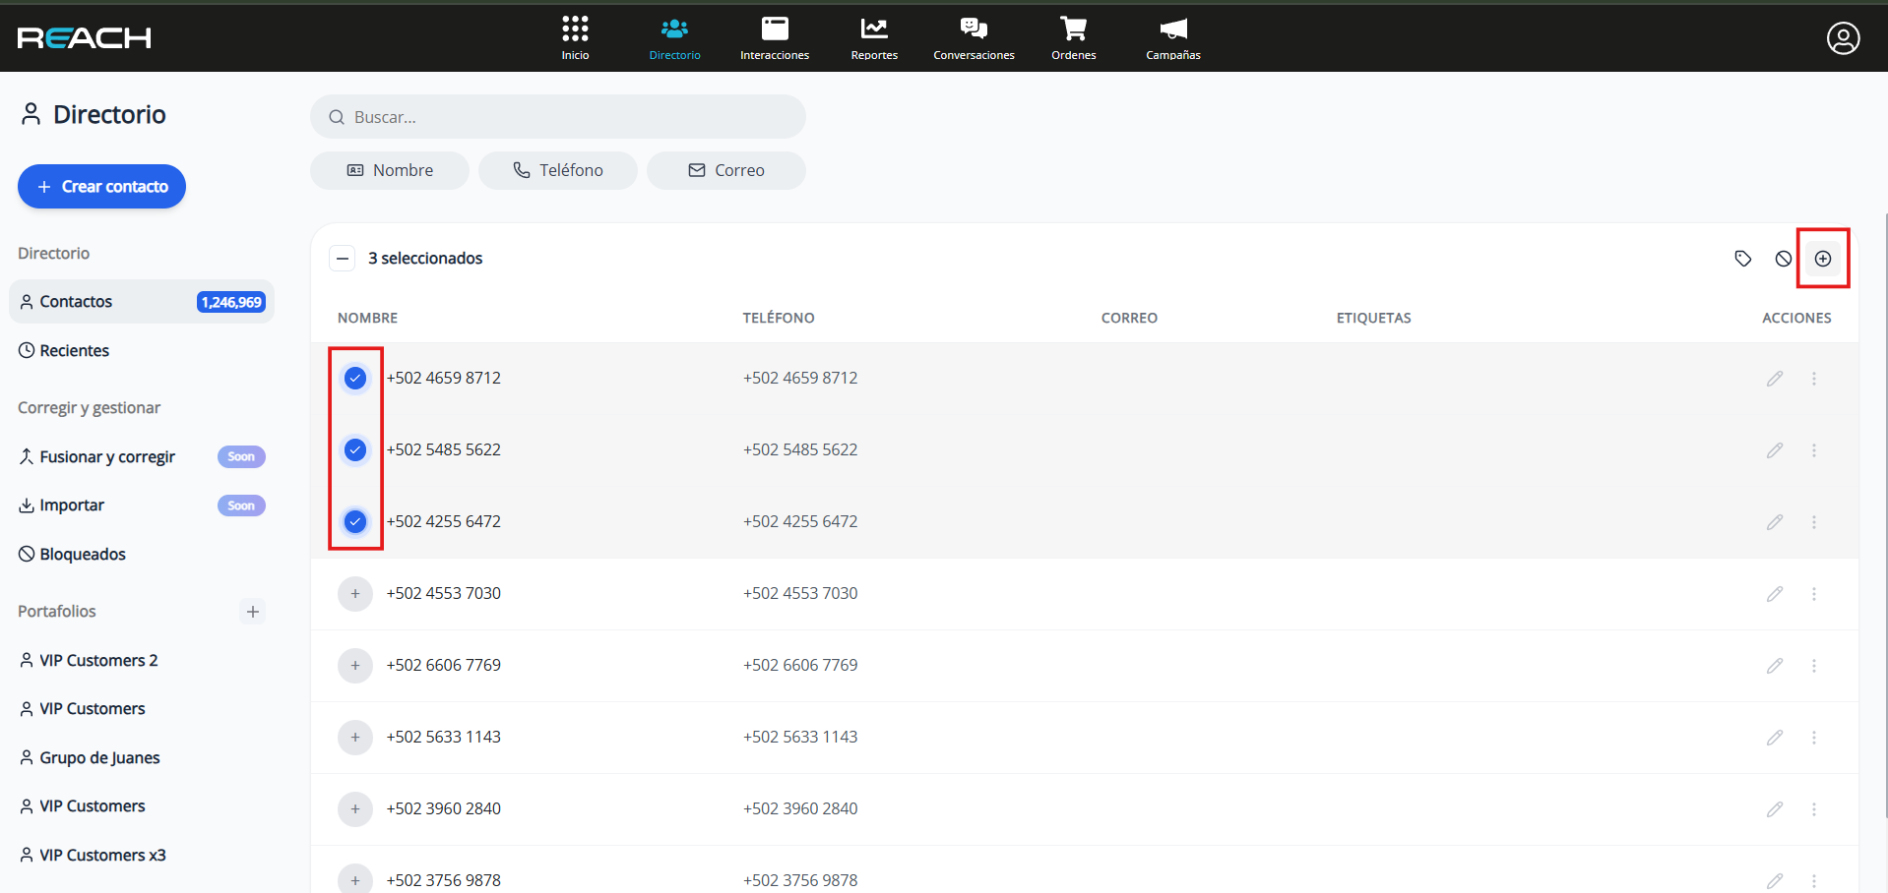1888x893 pixels.
Task: Click the Buscar search field
Action: (558, 117)
